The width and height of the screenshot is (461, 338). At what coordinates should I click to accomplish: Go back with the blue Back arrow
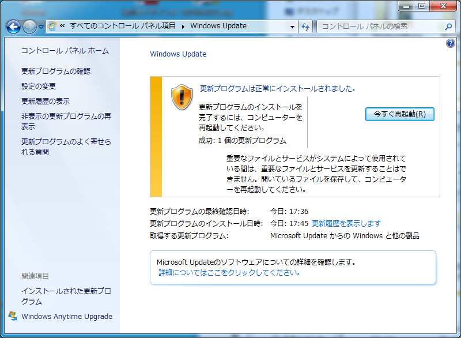click(x=13, y=27)
